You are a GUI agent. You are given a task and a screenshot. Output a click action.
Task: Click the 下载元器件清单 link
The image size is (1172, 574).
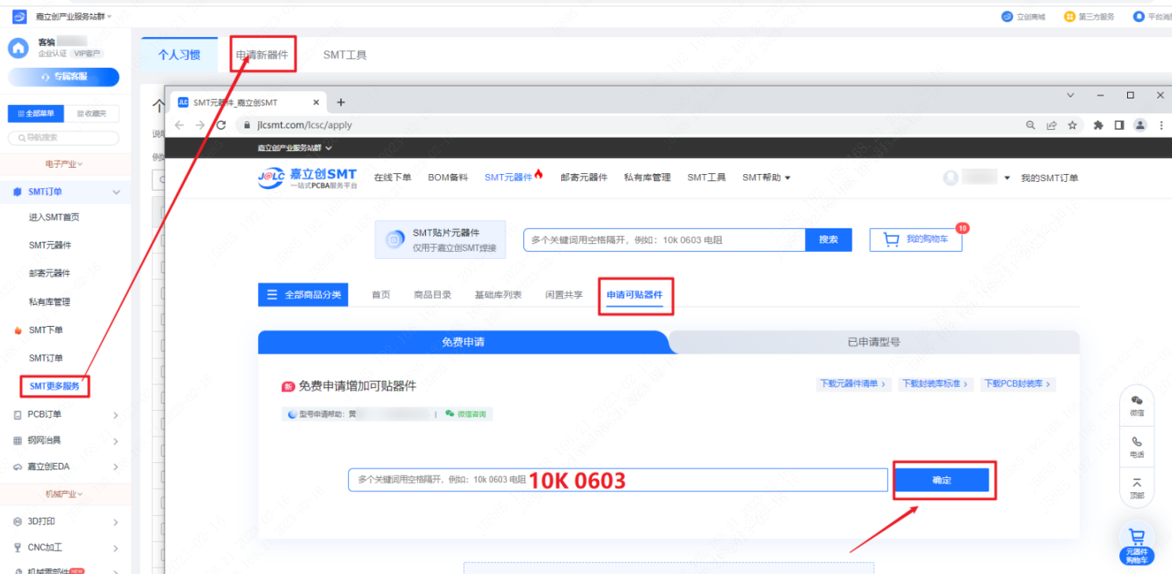(x=852, y=384)
